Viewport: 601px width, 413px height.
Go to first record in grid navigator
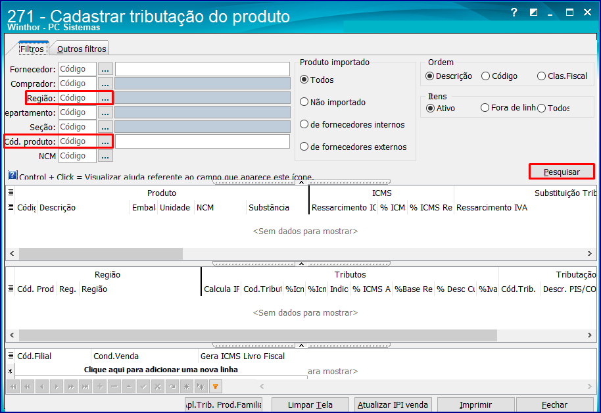[x=13, y=387]
